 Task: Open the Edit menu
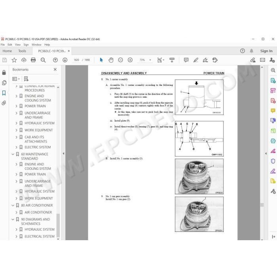[10, 45]
